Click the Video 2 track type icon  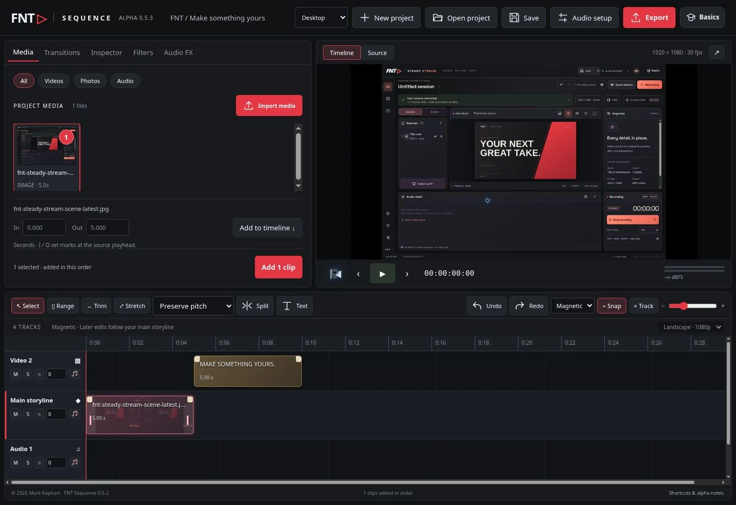click(77, 360)
